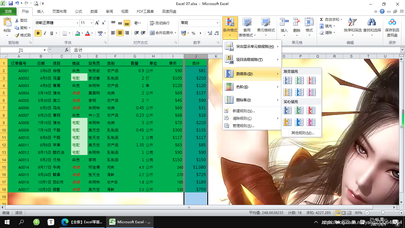Switch to the Insert (插入) tab
This screenshot has height=228, width=405.
(x=40, y=11)
